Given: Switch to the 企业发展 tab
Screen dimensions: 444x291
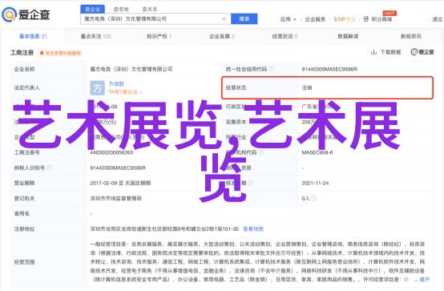Looking at the screenshot, I should (222, 36).
